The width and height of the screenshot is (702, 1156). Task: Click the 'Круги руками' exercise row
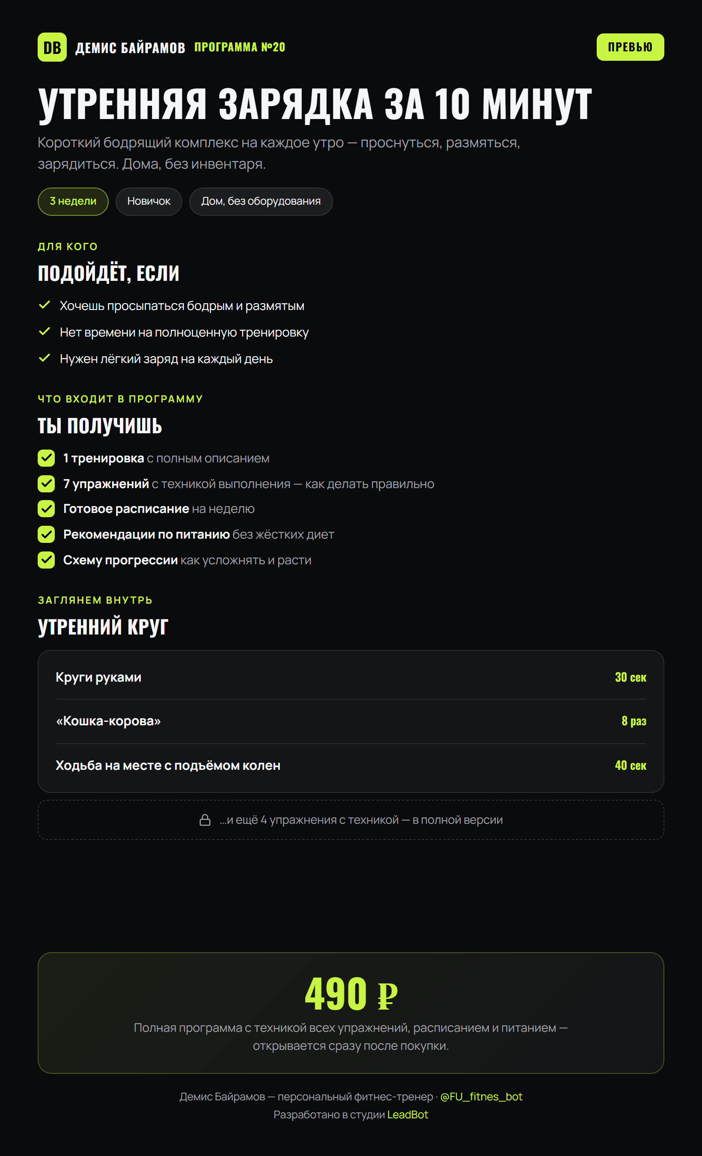click(x=351, y=677)
